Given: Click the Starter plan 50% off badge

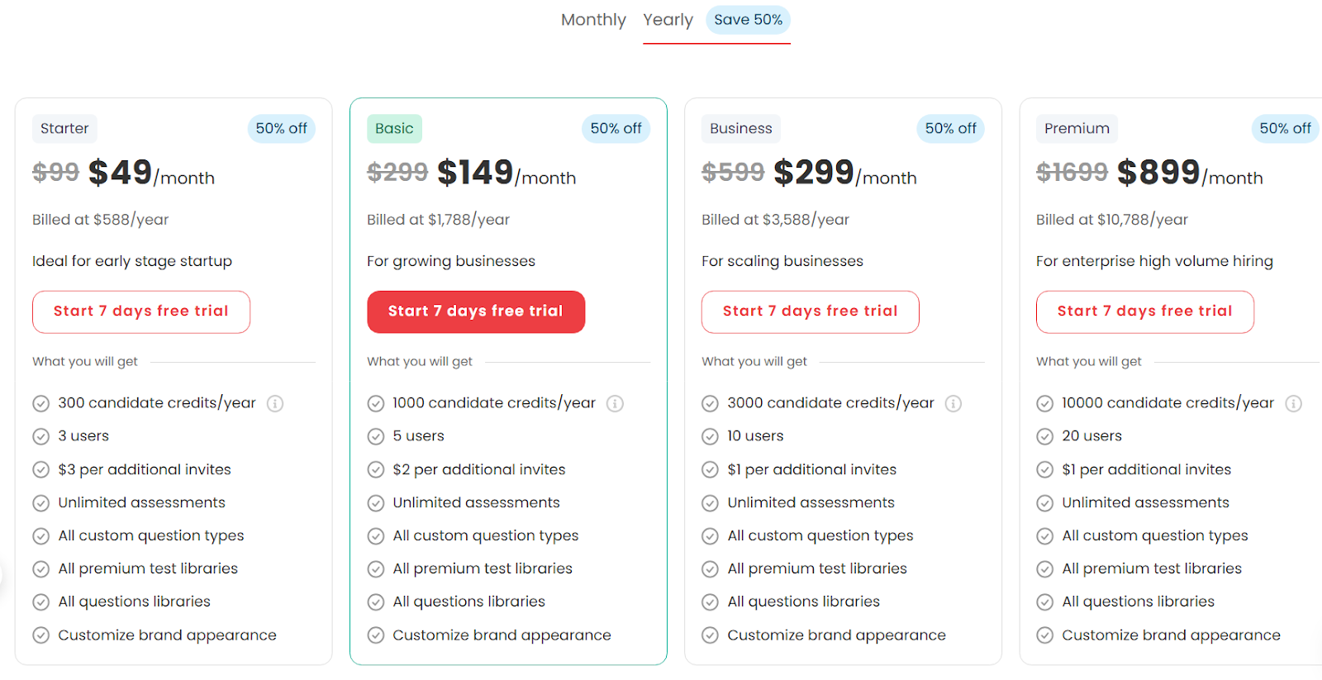Looking at the screenshot, I should coord(281,128).
